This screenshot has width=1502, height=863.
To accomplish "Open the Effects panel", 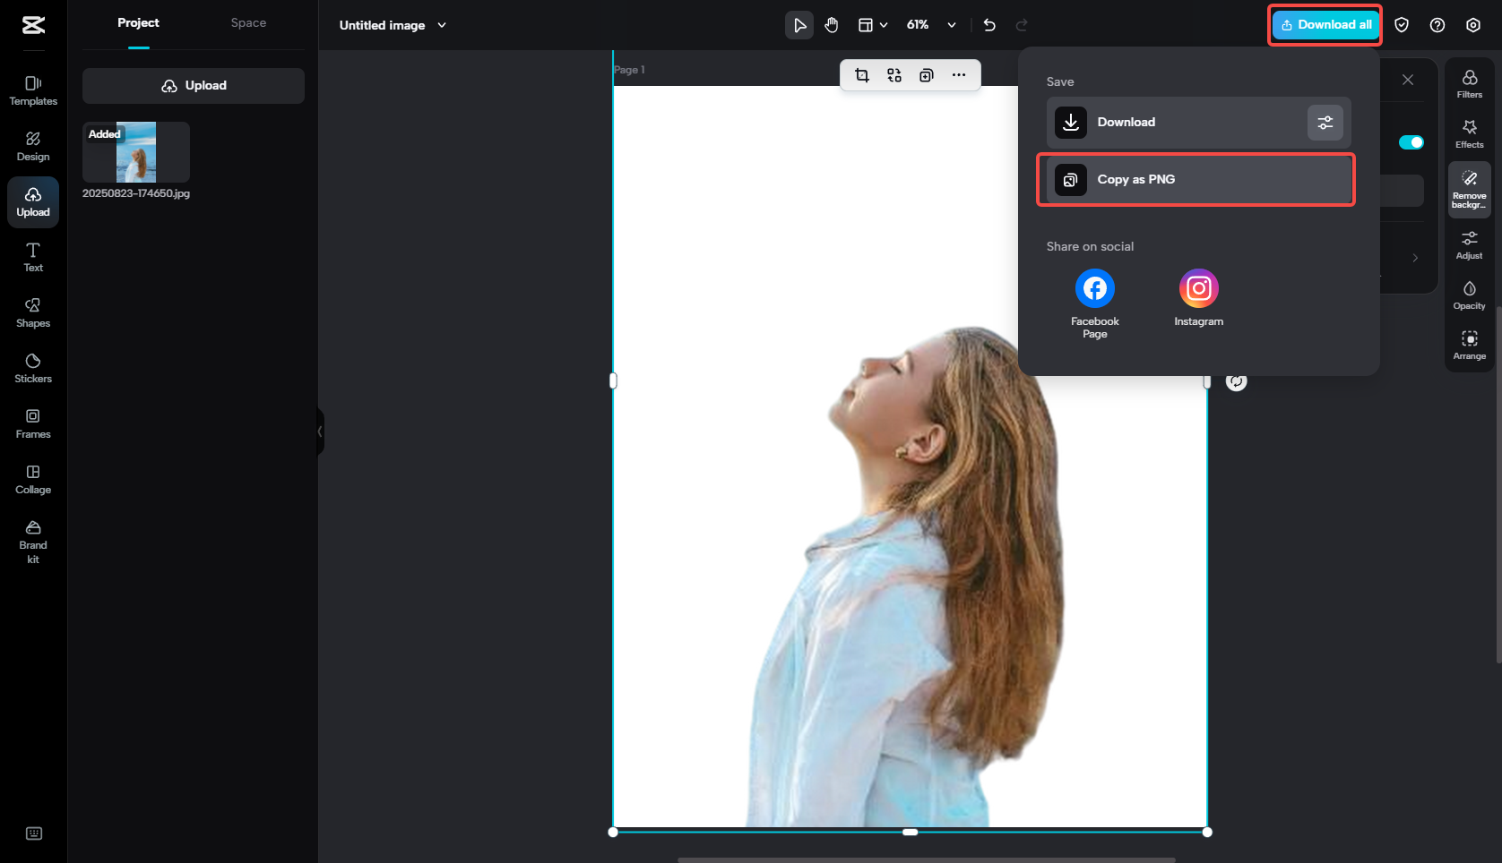I will [x=1469, y=132].
